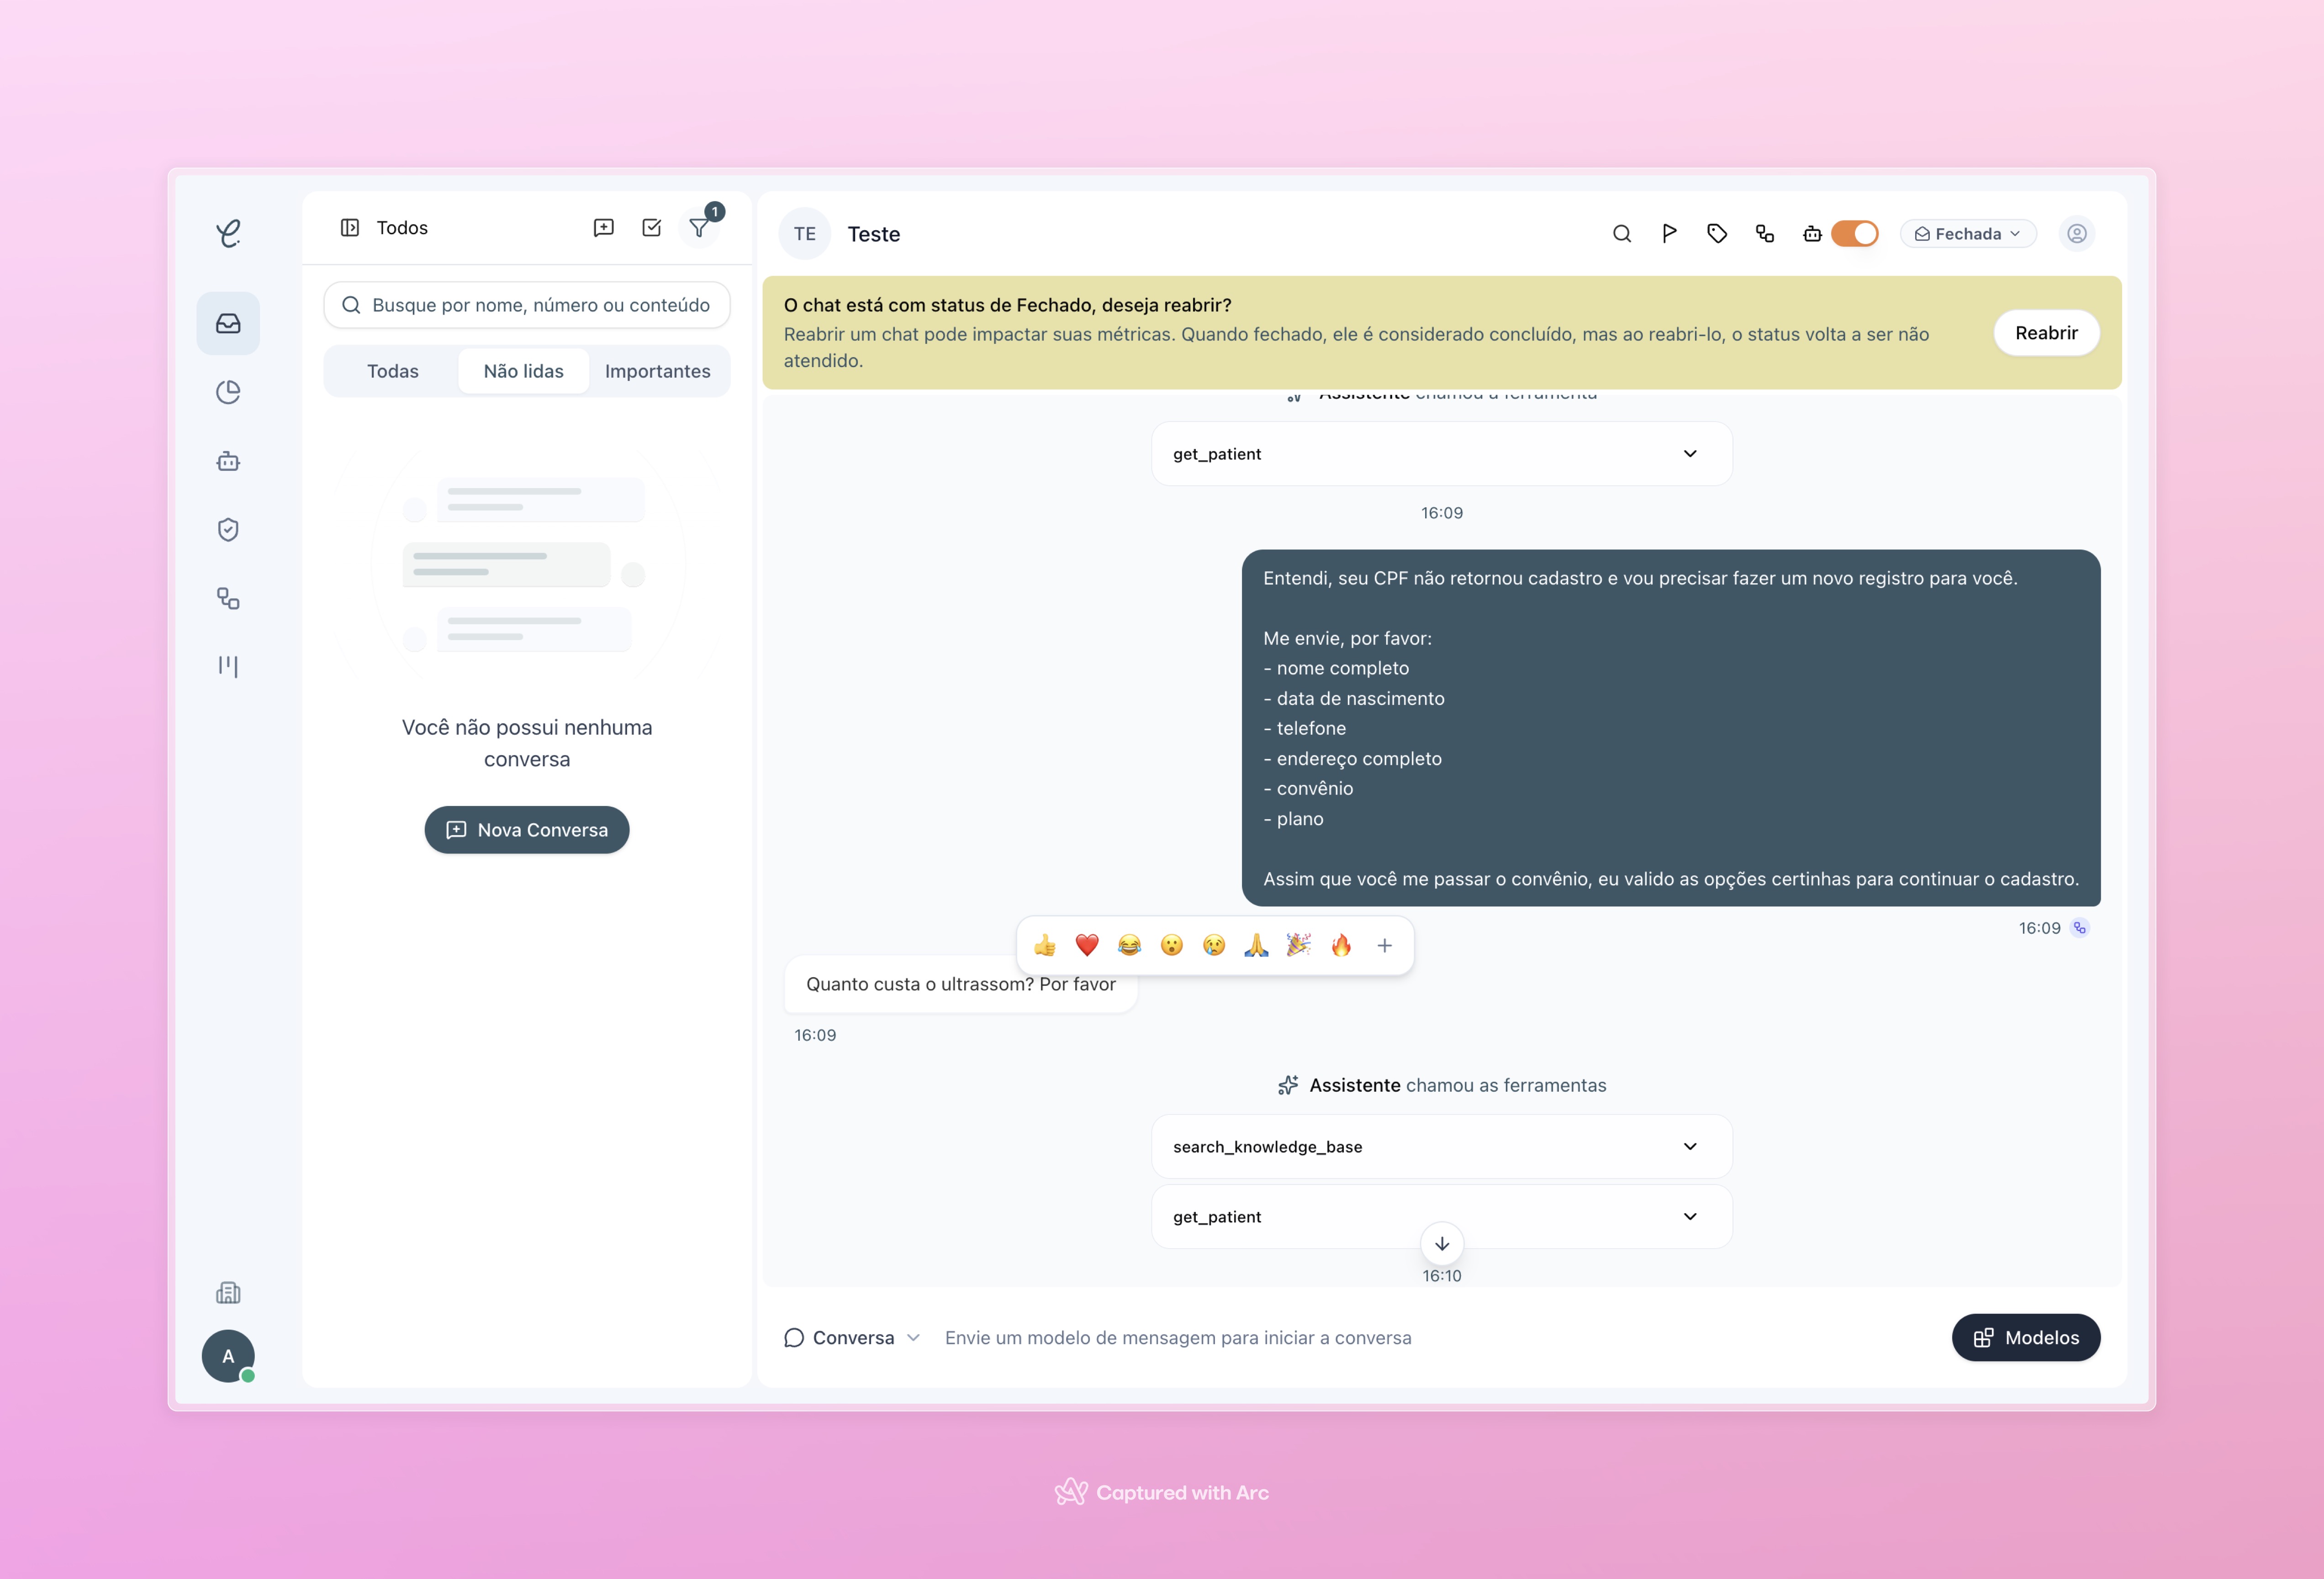Open the inbox icon in sidebar
Screen dimensions: 2324x1579
(x=228, y=323)
